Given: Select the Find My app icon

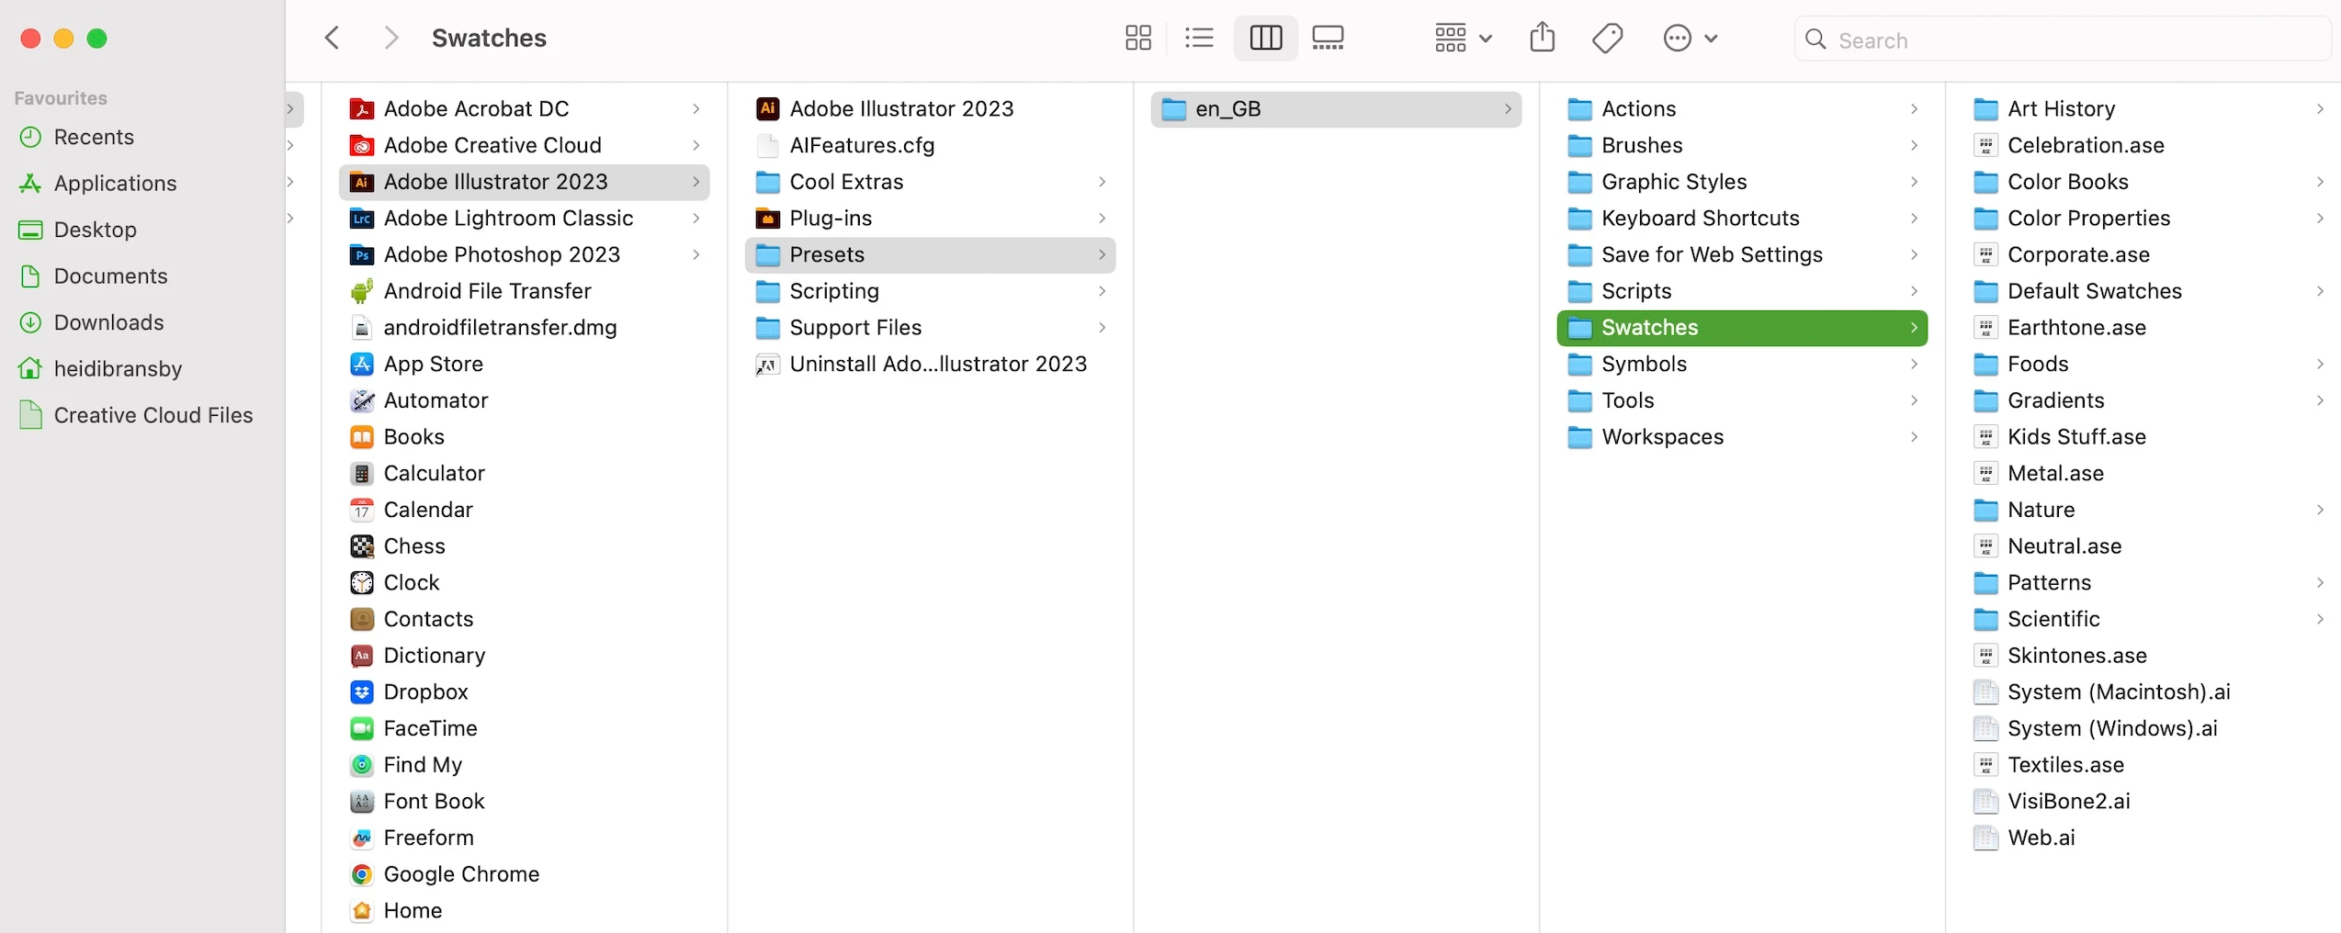Looking at the screenshot, I should click(362, 765).
